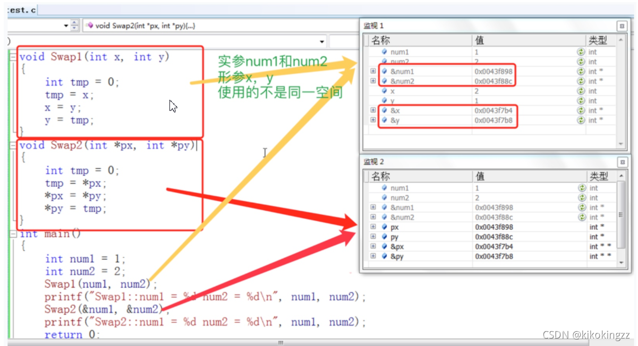The image size is (638, 346).
Task: Refresh the num1 value in 监视 2
Action: click(582, 188)
